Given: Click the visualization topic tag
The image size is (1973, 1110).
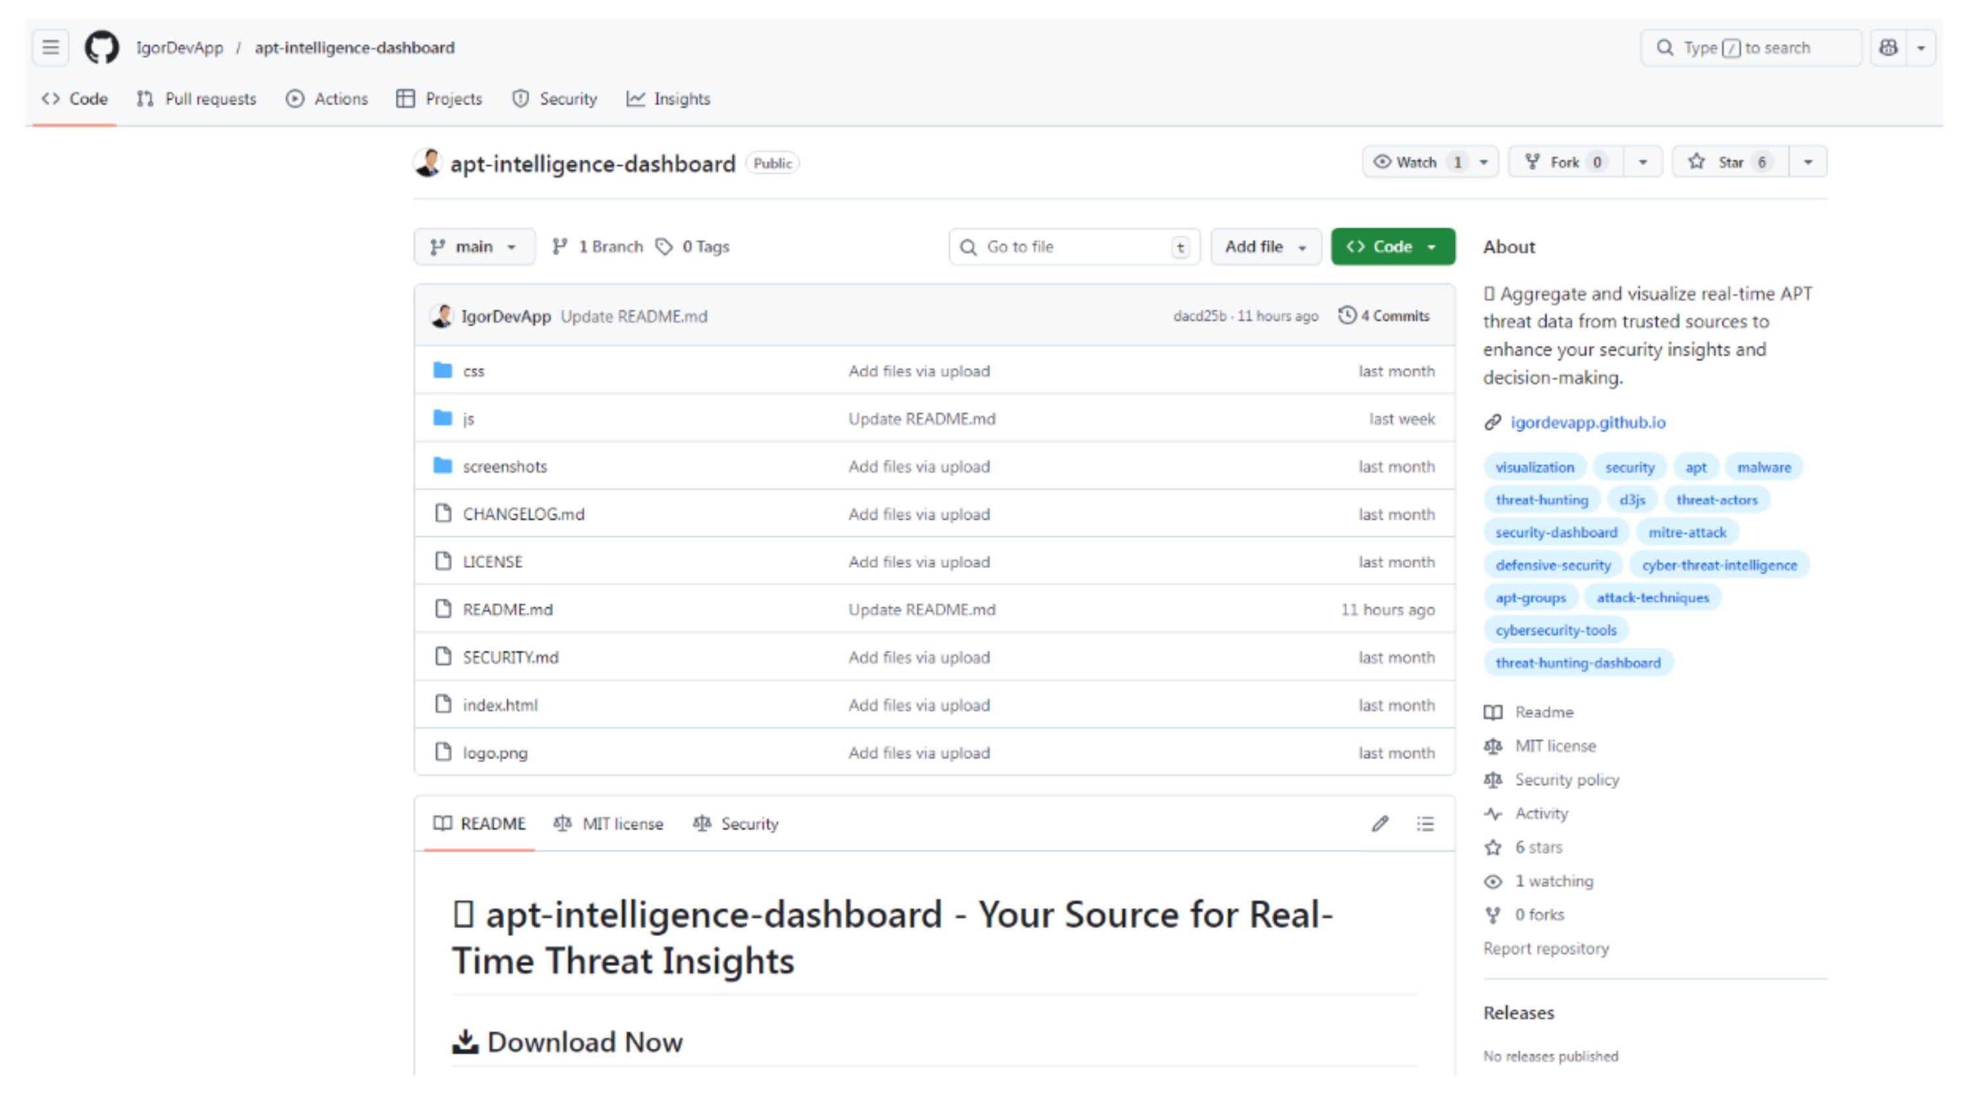Looking at the screenshot, I should click(x=1534, y=468).
